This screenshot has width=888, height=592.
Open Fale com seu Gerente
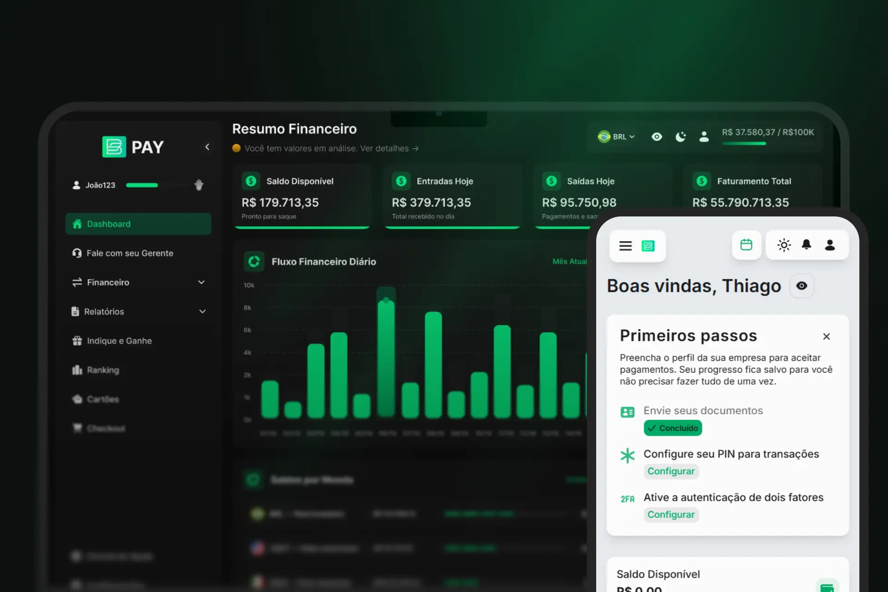tap(129, 253)
